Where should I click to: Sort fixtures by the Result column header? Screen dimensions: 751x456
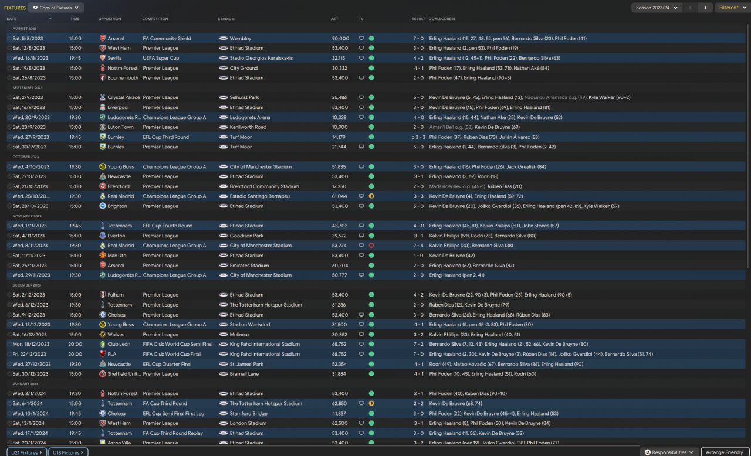click(418, 19)
